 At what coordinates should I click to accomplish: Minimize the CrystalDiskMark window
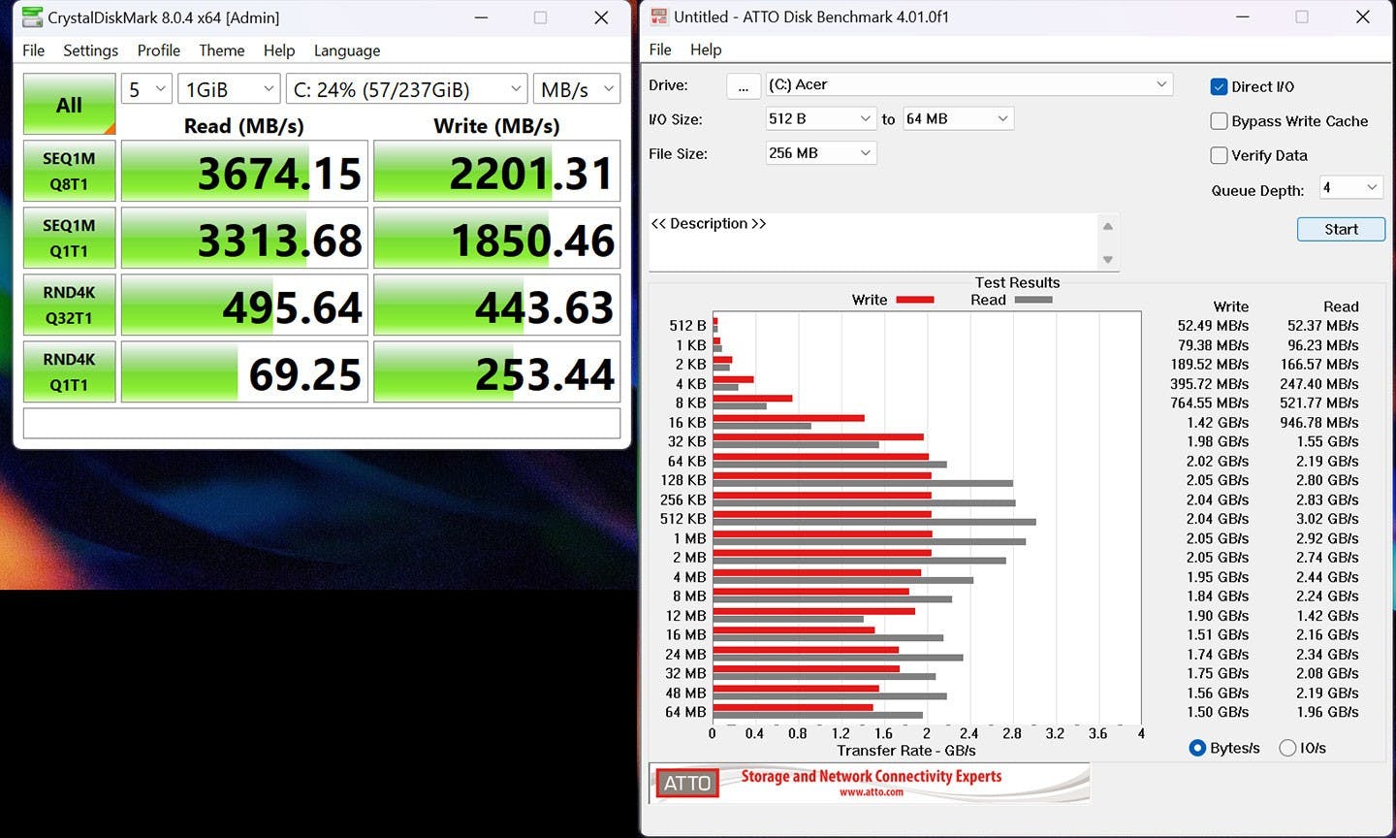pyautogui.click(x=481, y=17)
